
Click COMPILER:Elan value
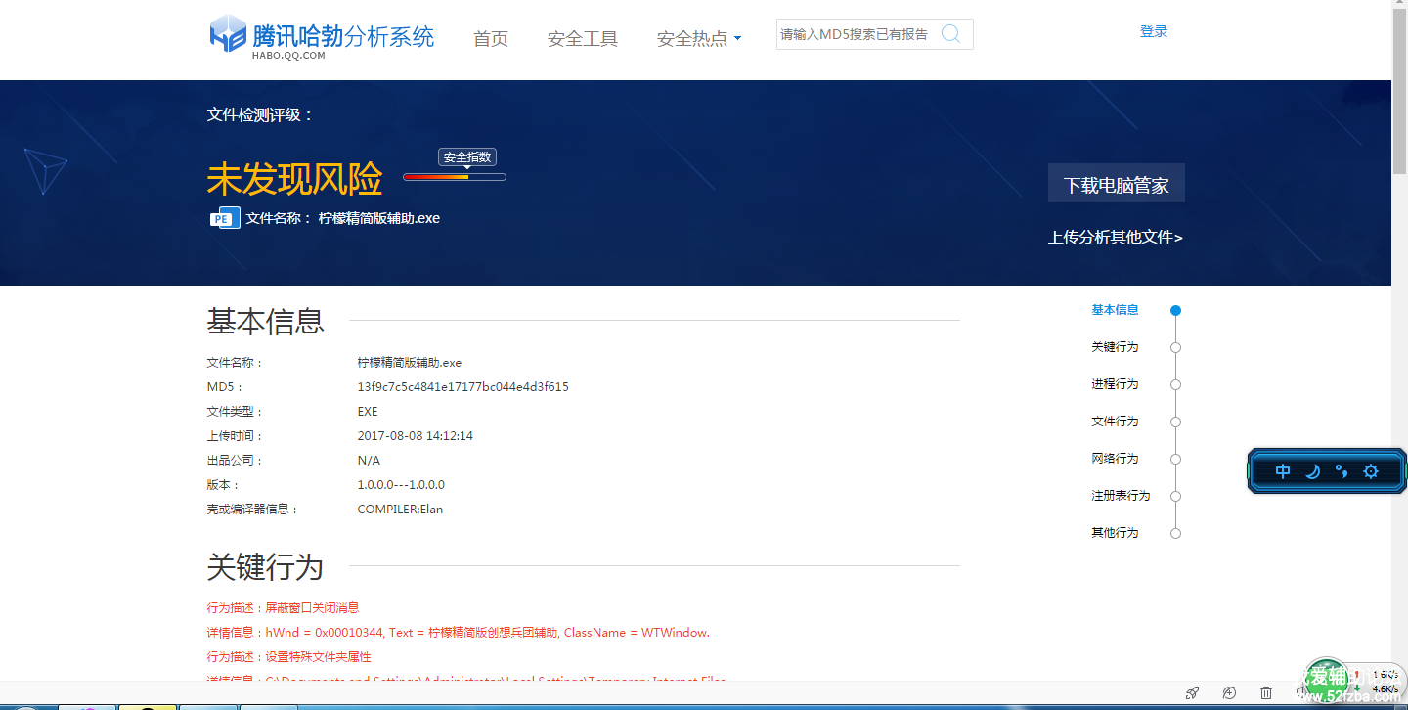tap(401, 510)
